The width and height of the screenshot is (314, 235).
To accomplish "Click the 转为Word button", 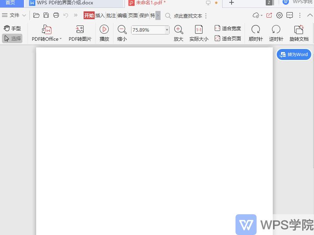I will coord(294,54).
